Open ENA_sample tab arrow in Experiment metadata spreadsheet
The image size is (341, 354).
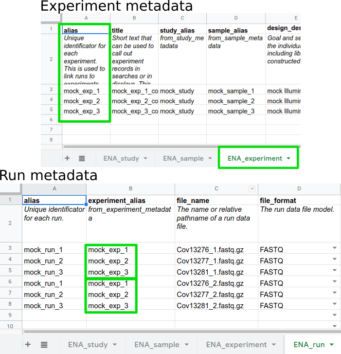click(x=210, y=158)
